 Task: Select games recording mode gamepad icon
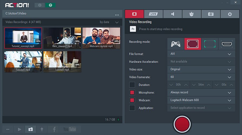click(176, 44)
